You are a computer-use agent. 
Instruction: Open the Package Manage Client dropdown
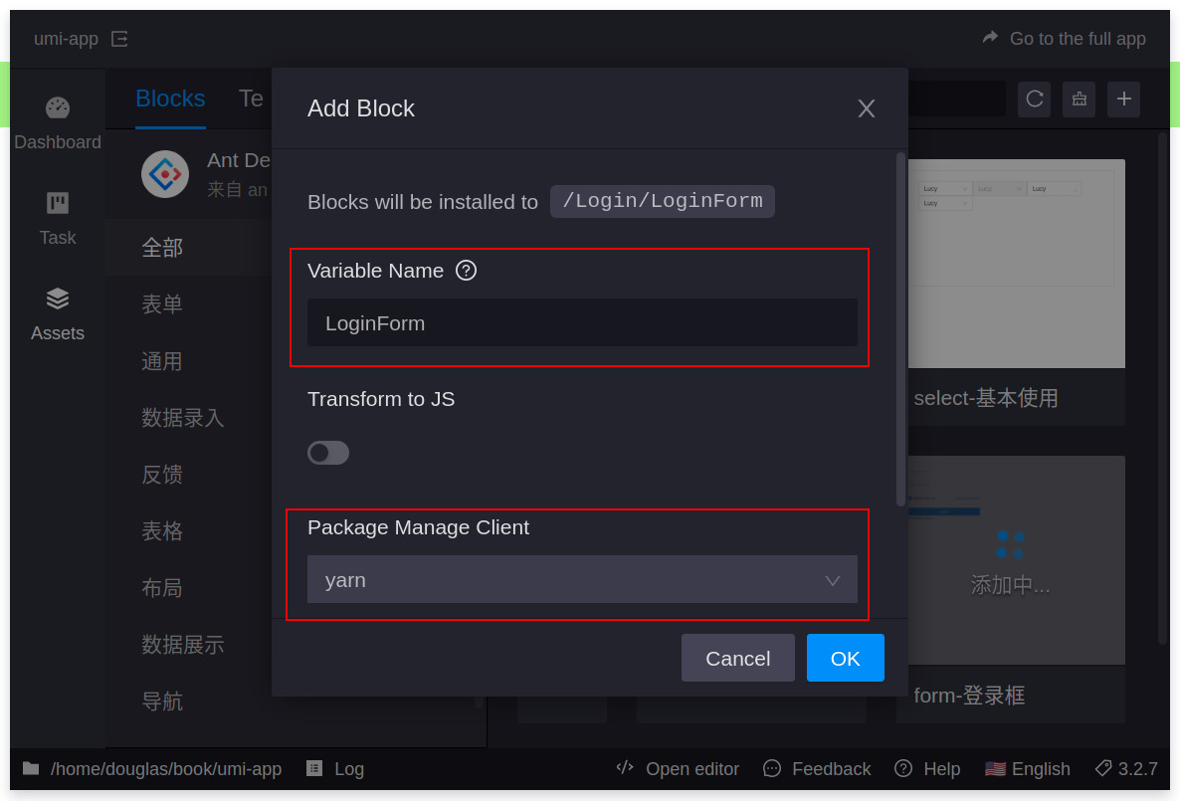point(582,579)
